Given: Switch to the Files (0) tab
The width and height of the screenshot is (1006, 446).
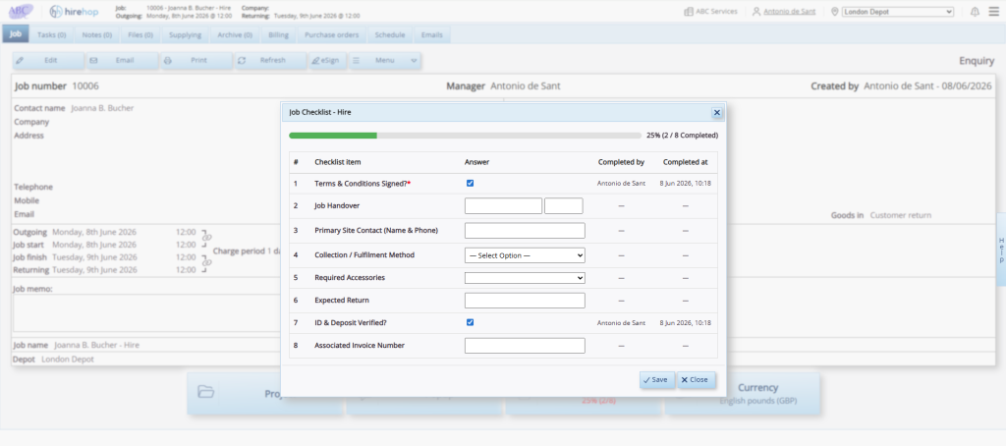Looking at the screenshot, I should (x=140, y=34).
